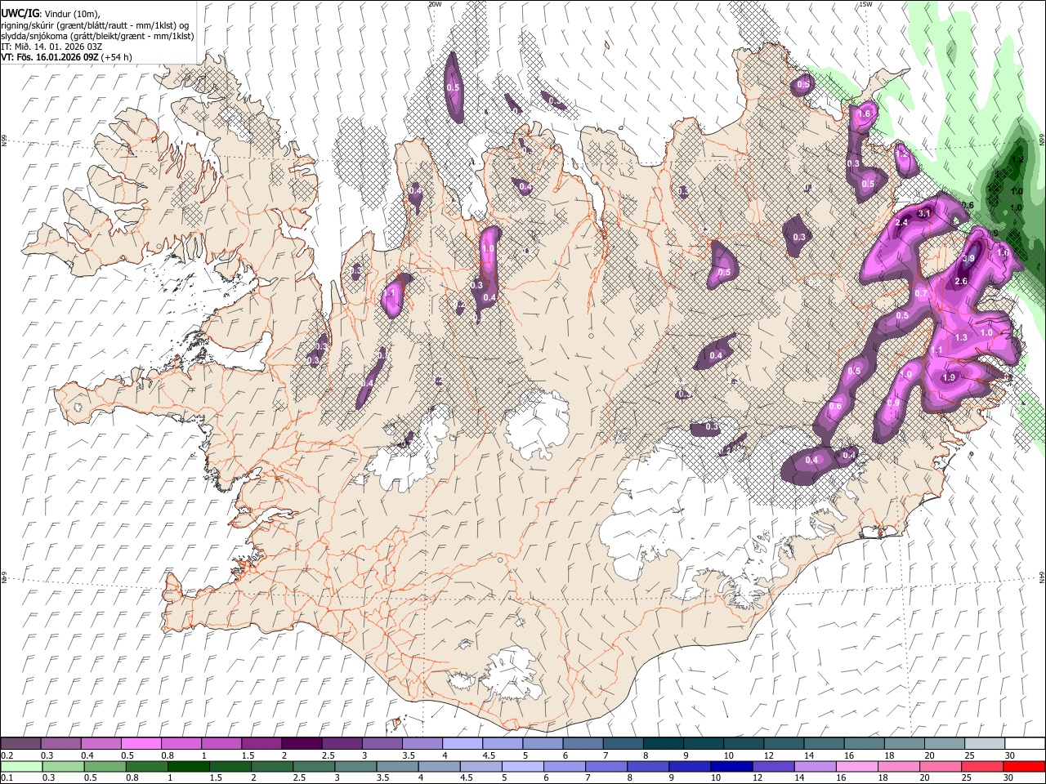Pick the 4 lavender swatch in upper snow legend
Screen dimensions: 1046x784
tap(462, 744)
